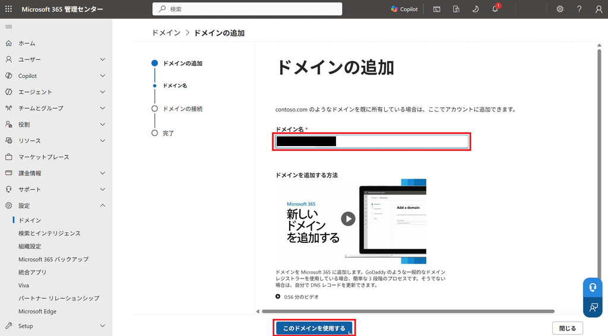608x336 pixels.
Task: Open 組織設定 page
Action: (x=30, y=246)
